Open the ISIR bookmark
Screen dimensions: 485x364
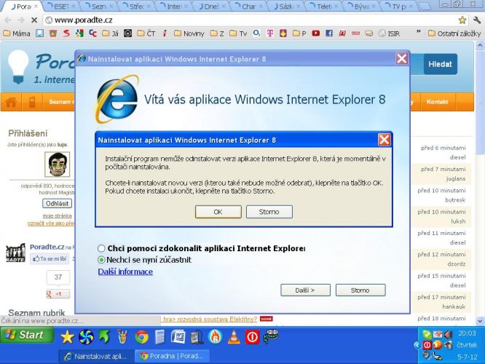point(389,33)
